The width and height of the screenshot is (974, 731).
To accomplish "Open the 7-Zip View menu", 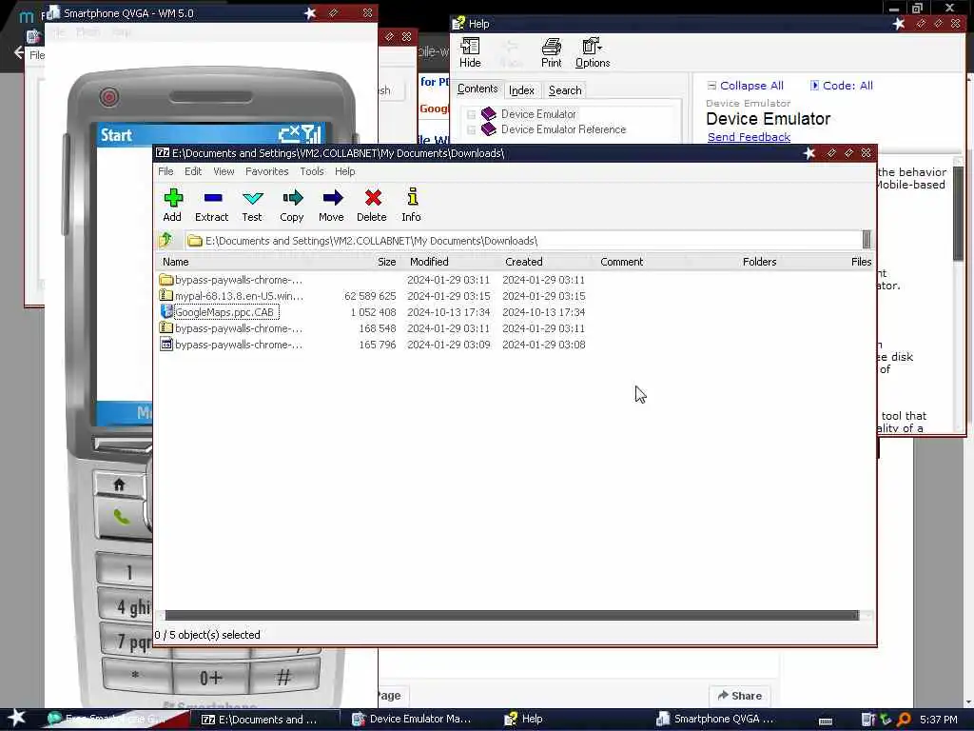I will pos(224,171).
